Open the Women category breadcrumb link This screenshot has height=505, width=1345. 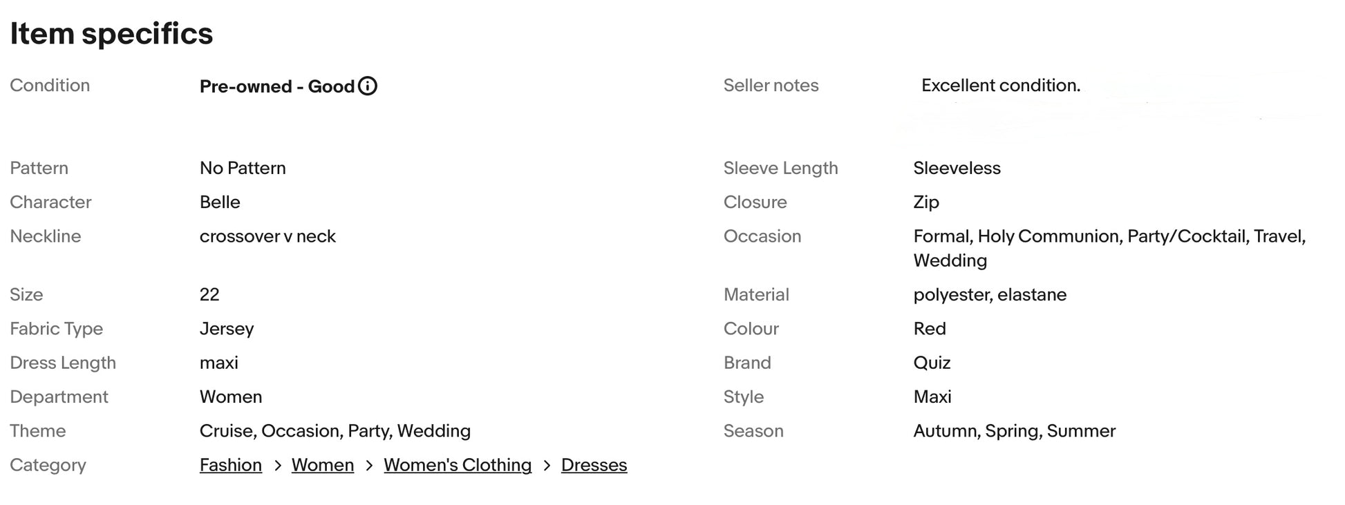323,465
